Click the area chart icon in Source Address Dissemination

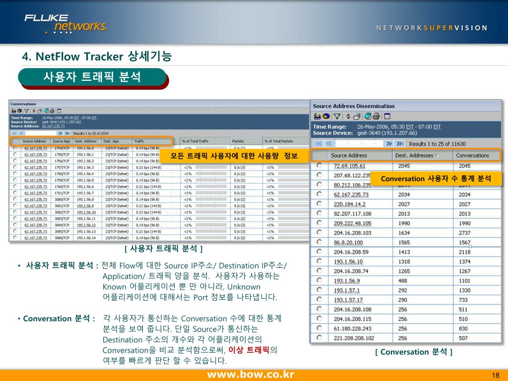pyautogui.click(x=317, y=117)
